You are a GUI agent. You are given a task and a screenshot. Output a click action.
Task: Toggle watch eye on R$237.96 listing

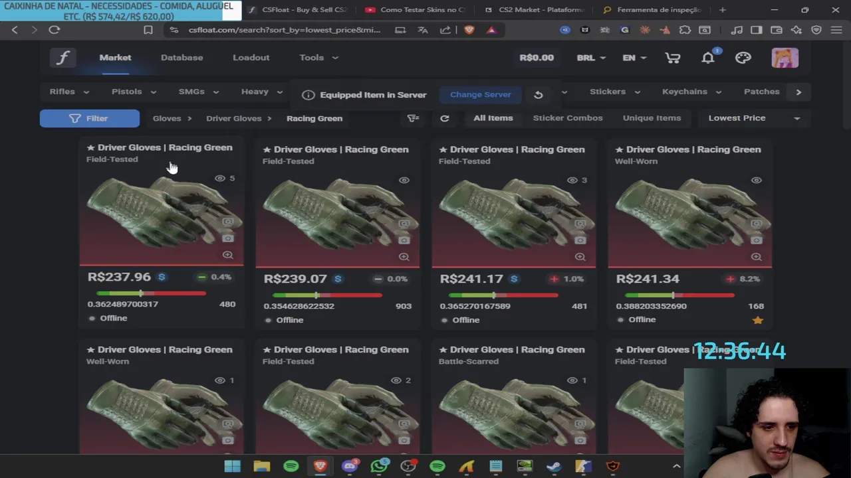(219, 179)
